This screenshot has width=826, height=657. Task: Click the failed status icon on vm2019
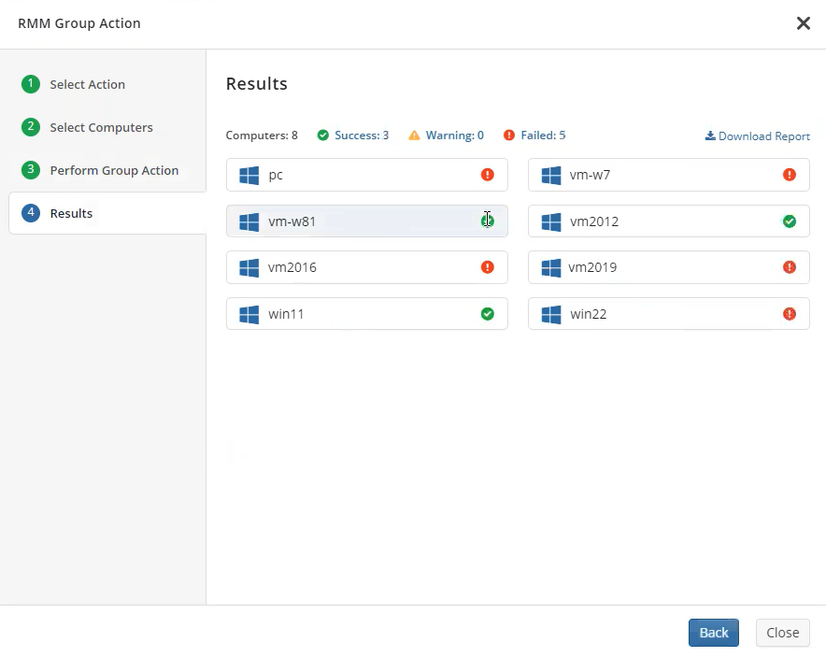pyautogui.click(x=790, y=267)
